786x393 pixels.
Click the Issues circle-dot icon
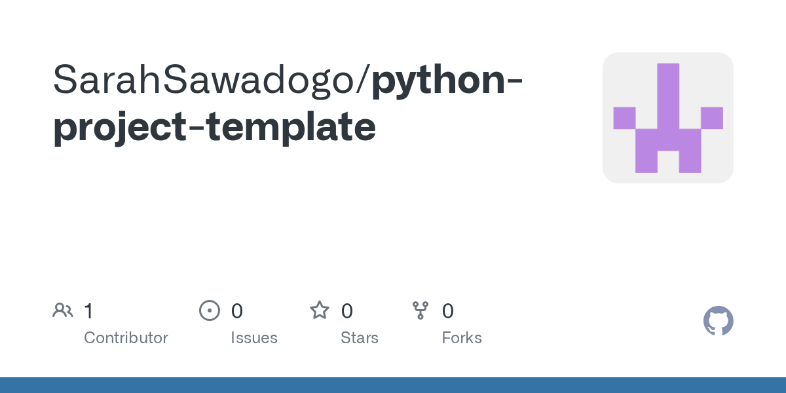click(209, 310)
